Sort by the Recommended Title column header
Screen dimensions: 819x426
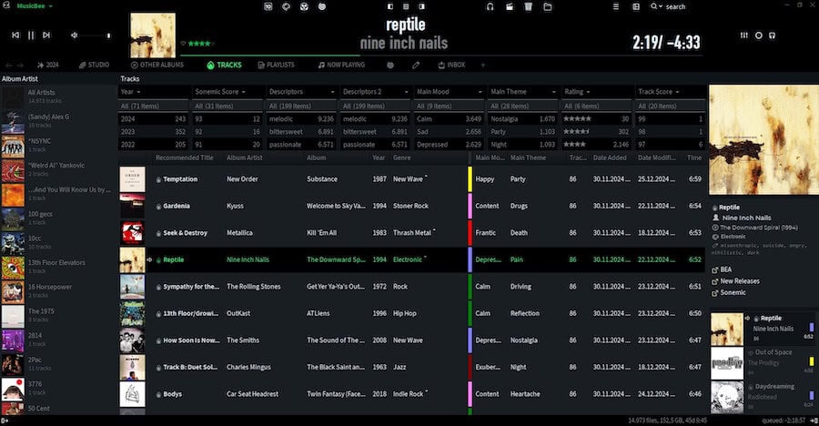pyautogui.click(x=185, y=157)
